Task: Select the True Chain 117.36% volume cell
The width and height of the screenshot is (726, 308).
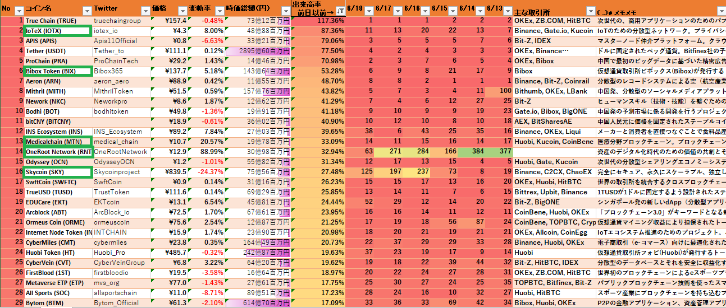Action: pyautogui.click(x=318, y=21)
